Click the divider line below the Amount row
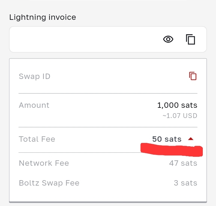This screenshot has height=206, width=216. coord(108,127)
